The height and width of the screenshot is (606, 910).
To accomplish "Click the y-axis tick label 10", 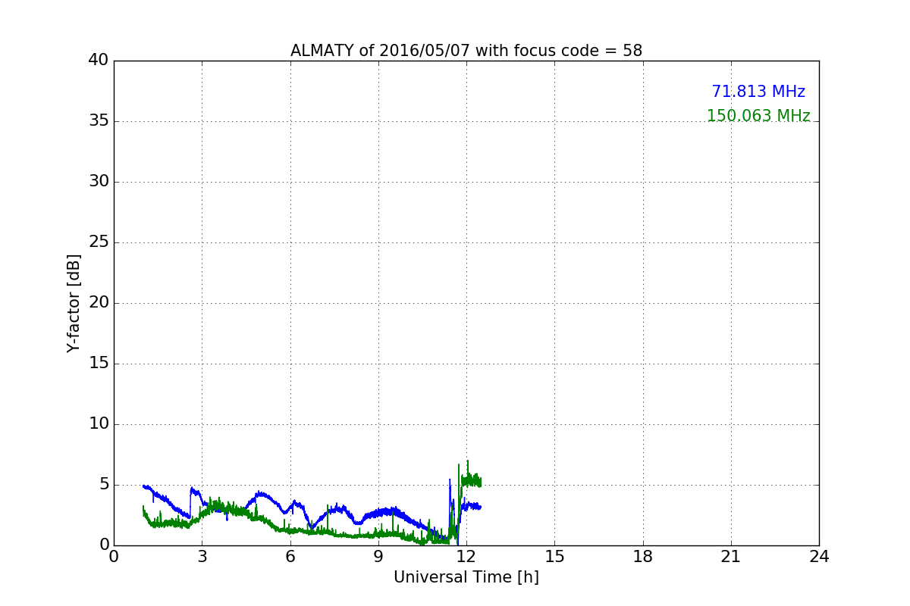I will pos(99,423).
